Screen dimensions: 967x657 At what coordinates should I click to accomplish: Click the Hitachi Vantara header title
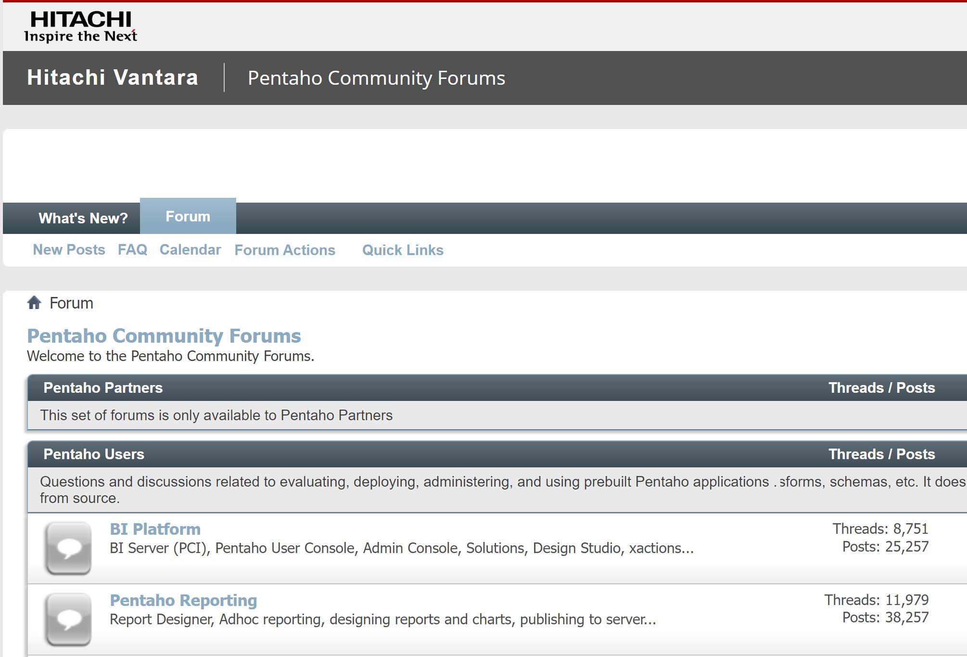(x=113, y=77)
